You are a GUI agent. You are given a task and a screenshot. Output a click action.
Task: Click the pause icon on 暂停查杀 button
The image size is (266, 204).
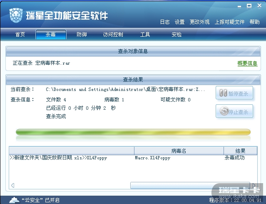(x=223, y=93)
